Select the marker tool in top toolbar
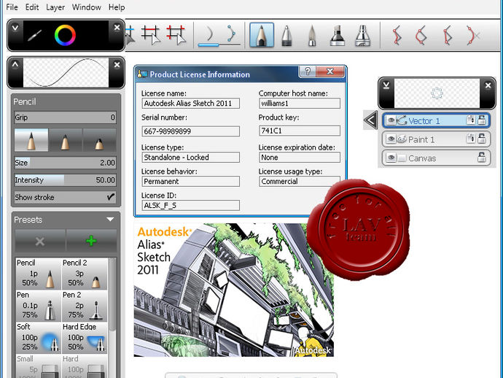The image size is (503, 378). click(286, 35)
